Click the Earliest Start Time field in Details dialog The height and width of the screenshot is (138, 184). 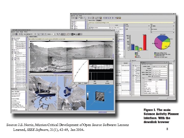(x=159, y=73)
